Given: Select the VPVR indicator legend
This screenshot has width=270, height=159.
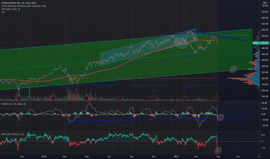Looking at the screenshot, I should click(x=23, y=6).
